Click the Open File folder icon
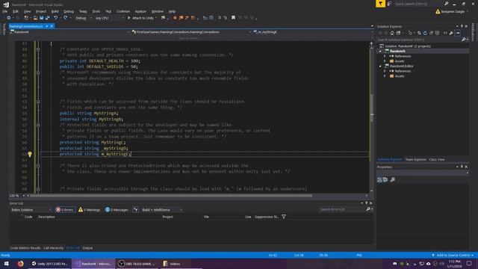Viewport: 478px width, 269px height. [35, 18]
